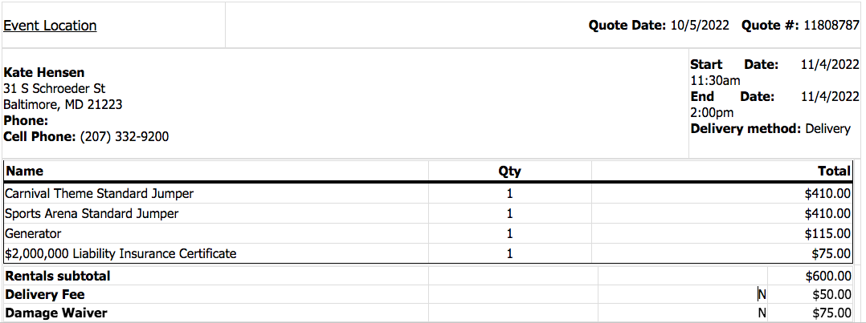Select the Carnival Theme Standard Jumper row
The width and height of the screenshot is (866, 323).
[99, 194]
